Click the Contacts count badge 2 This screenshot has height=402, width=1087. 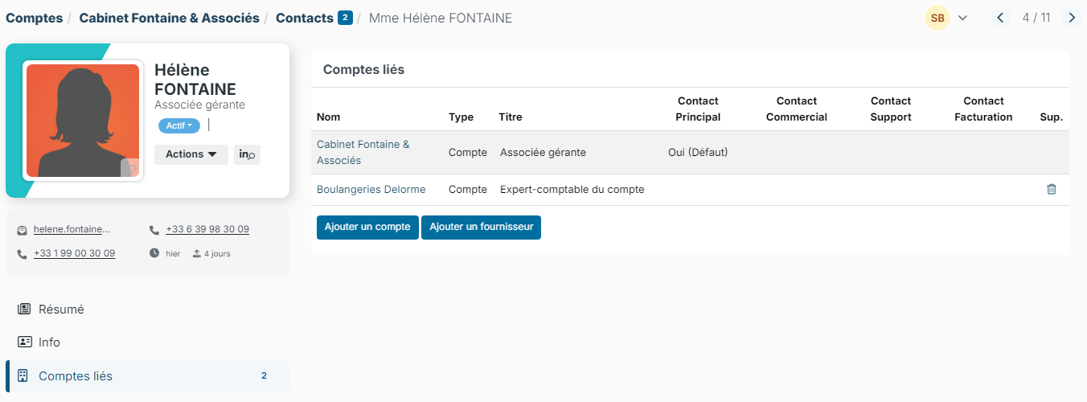[345, 18]
